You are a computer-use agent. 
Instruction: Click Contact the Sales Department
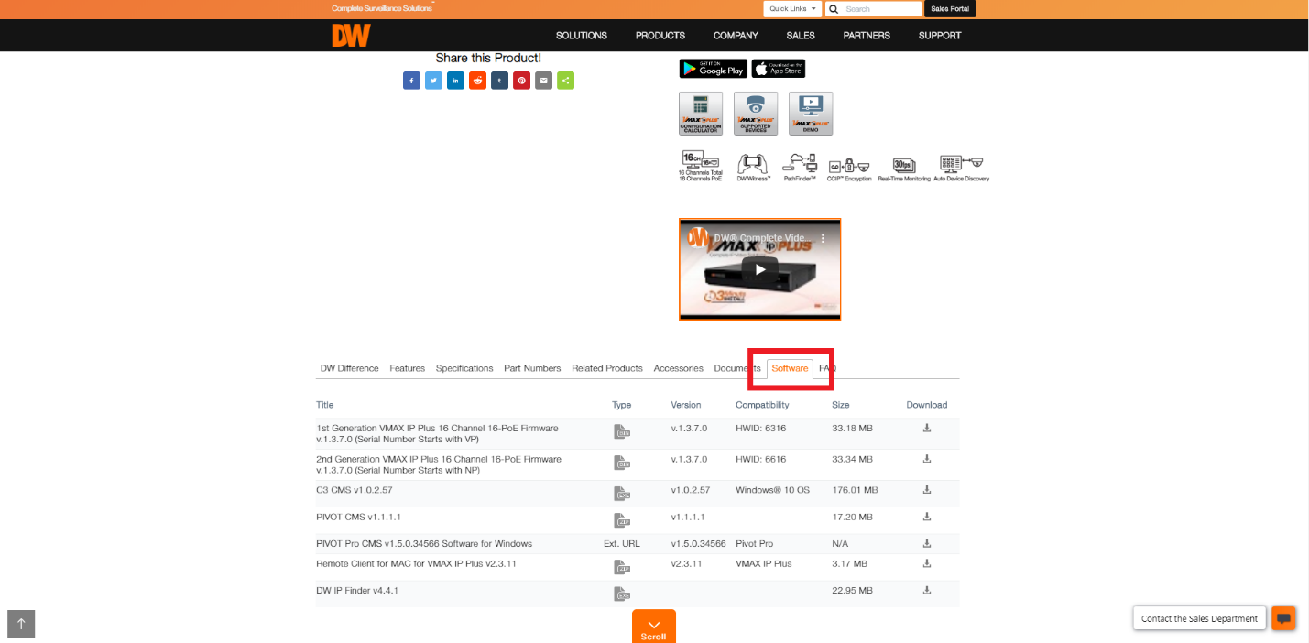click(1199, 618)
